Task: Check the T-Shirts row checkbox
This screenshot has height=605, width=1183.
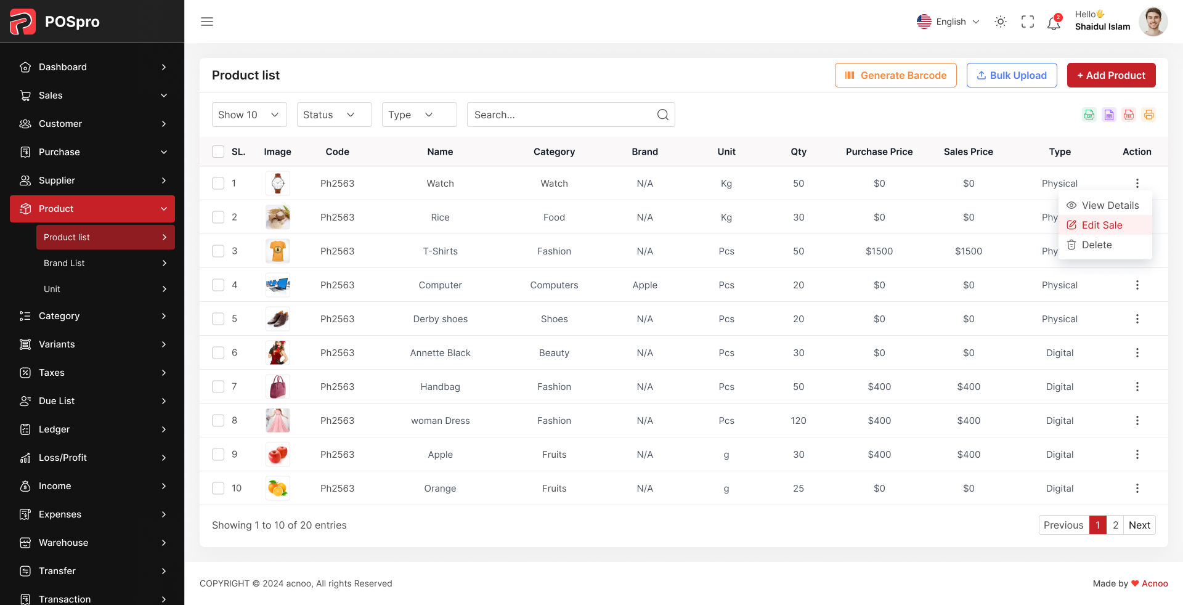Action: pyautogui.click(x=217, y=251)
